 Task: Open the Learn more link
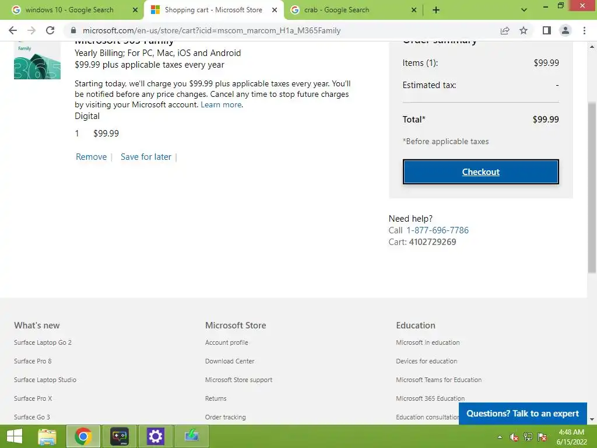click(x=221, y=105)
